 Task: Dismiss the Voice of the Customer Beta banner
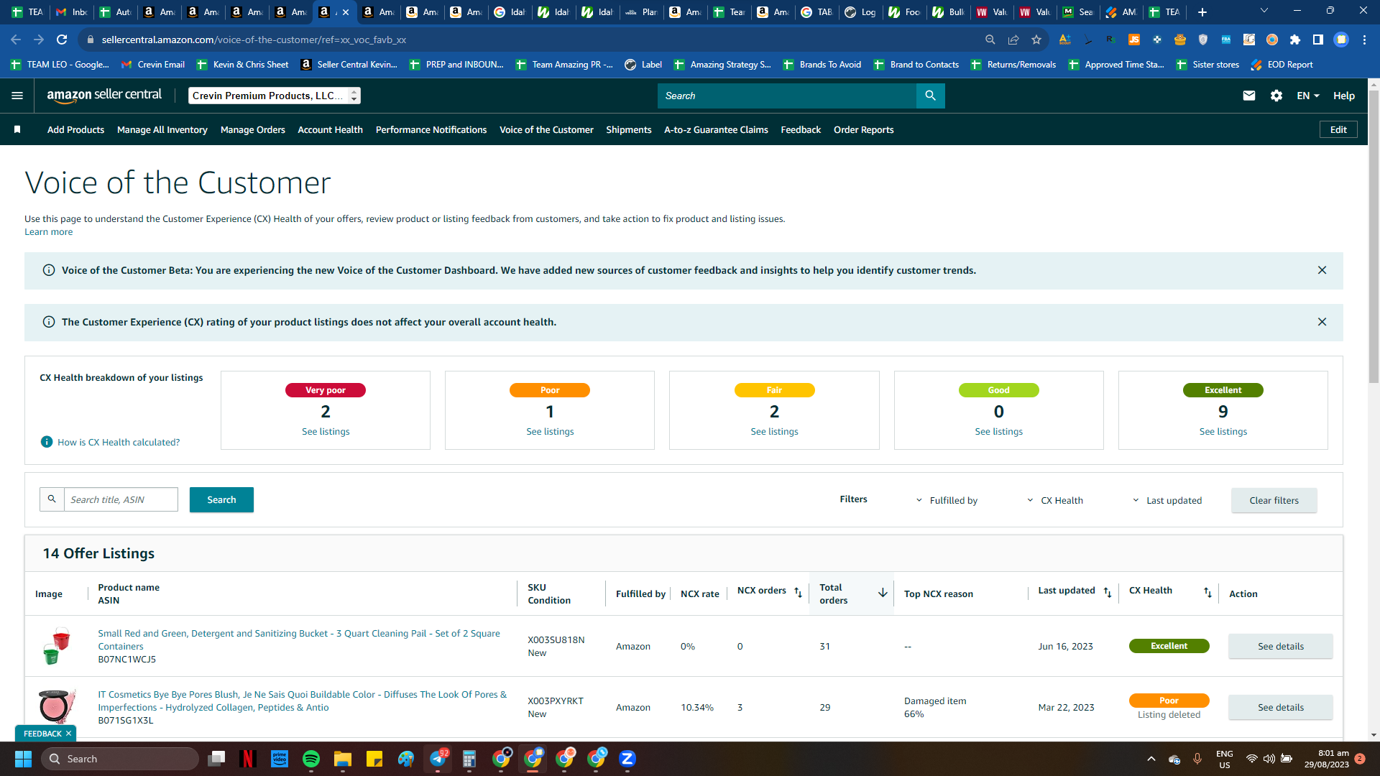coord(1322,270)
